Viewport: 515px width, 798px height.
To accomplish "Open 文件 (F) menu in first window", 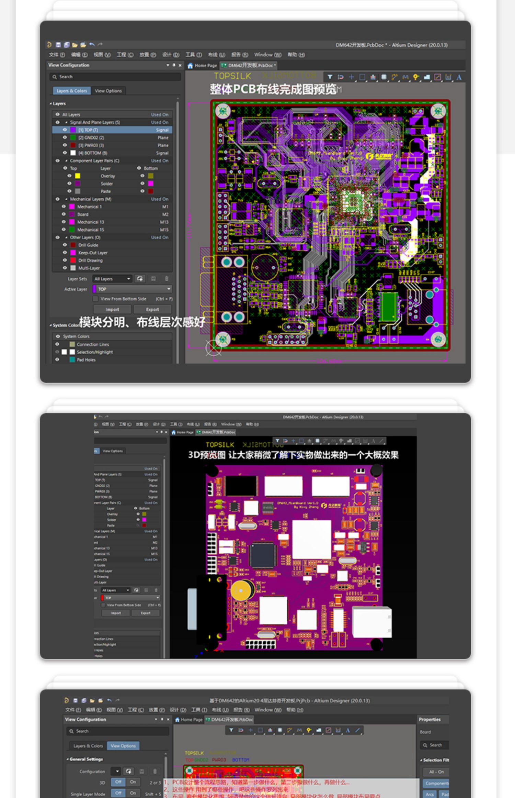I will pos(57,55).
